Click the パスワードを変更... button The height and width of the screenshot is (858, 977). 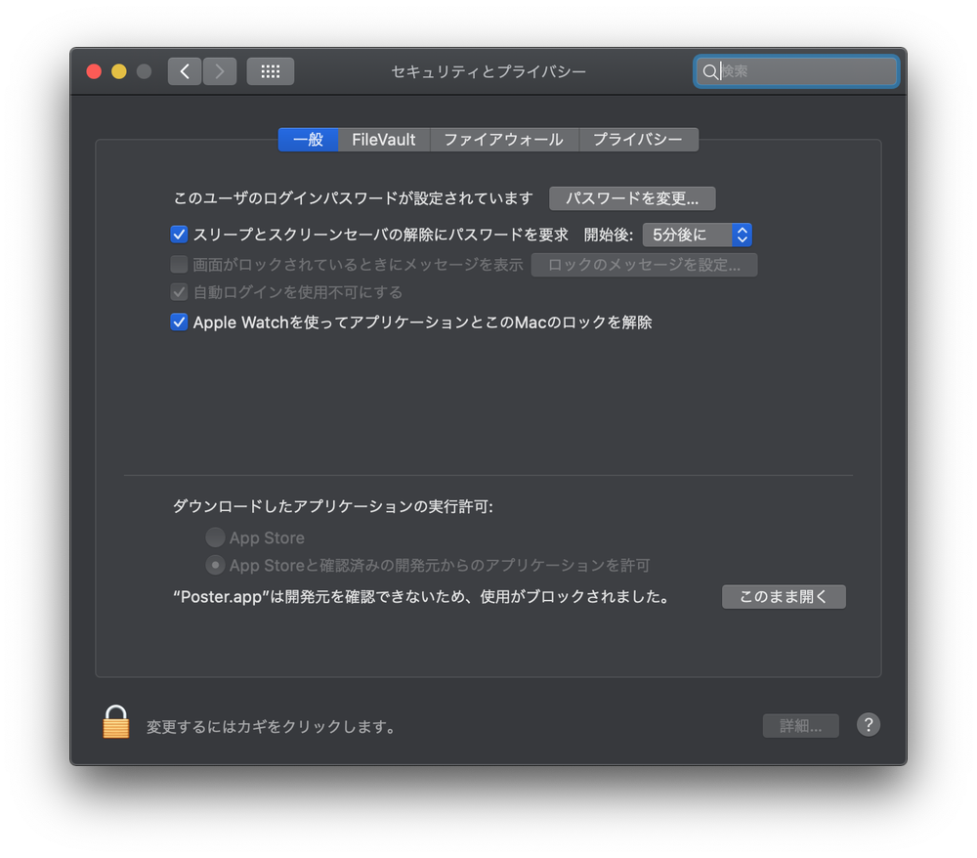tap(632, 198)
